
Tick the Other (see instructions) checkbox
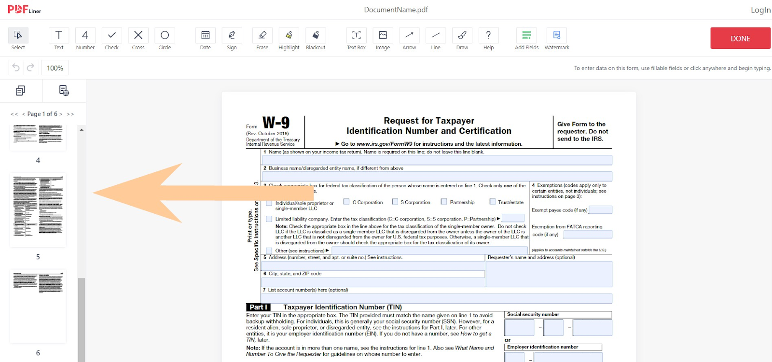[269, 251]
